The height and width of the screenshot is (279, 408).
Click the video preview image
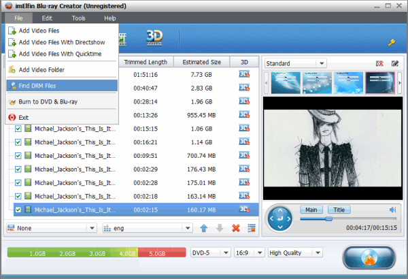pos(333,148)
